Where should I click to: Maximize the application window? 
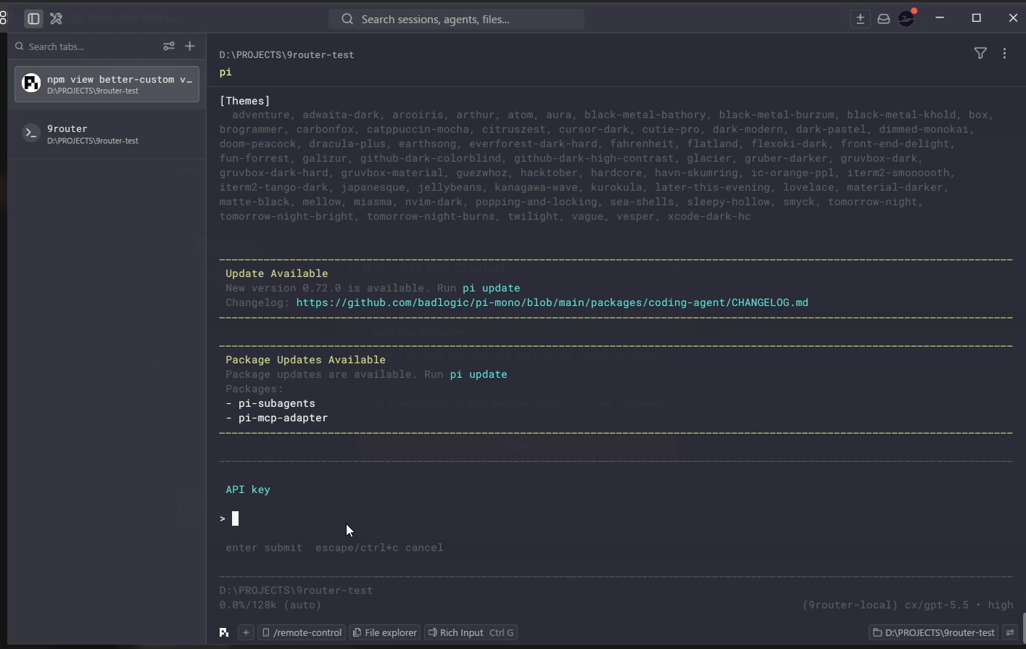pos(976,18)
